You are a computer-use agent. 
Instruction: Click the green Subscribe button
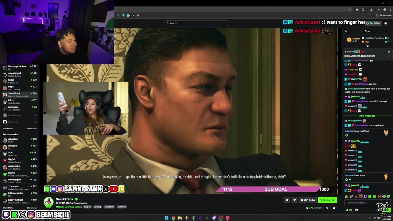click(x=328, y=200)
